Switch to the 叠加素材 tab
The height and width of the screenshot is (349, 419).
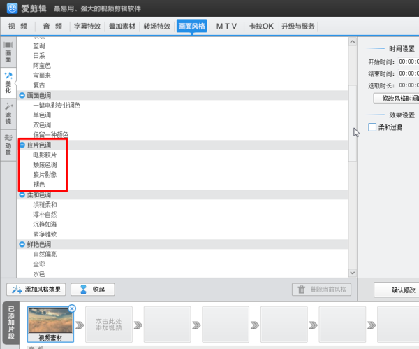tap(122, 27)
